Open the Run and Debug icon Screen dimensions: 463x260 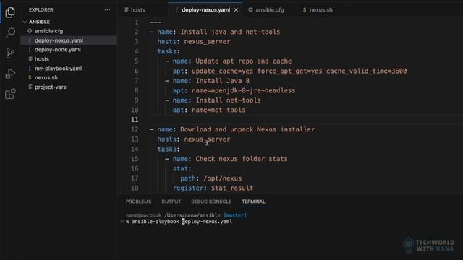click(10, 74)
